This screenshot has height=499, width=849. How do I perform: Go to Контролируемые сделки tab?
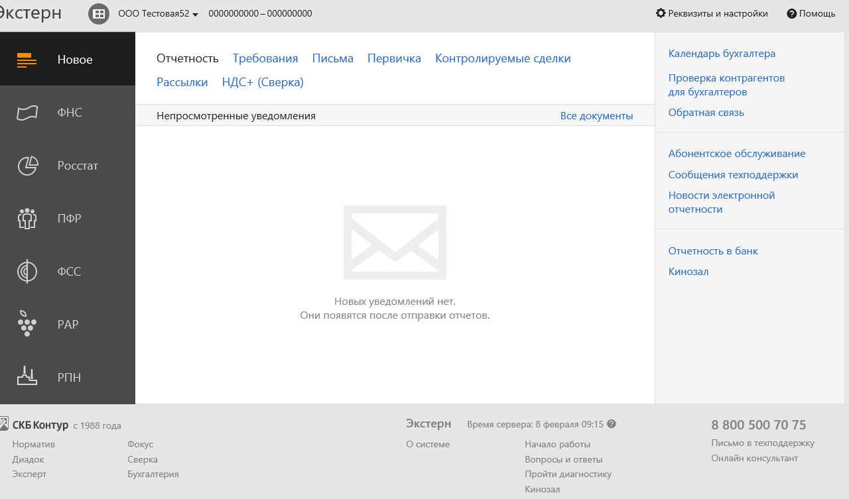pyautogui.click(x=503, y=58)
